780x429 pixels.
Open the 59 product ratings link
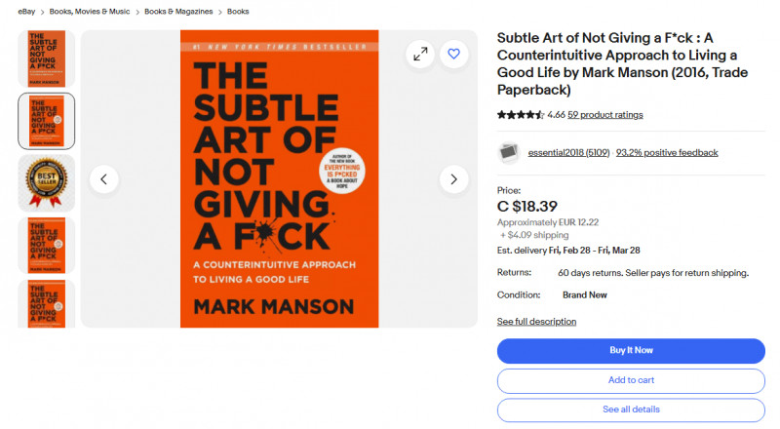tap(604, 115)
